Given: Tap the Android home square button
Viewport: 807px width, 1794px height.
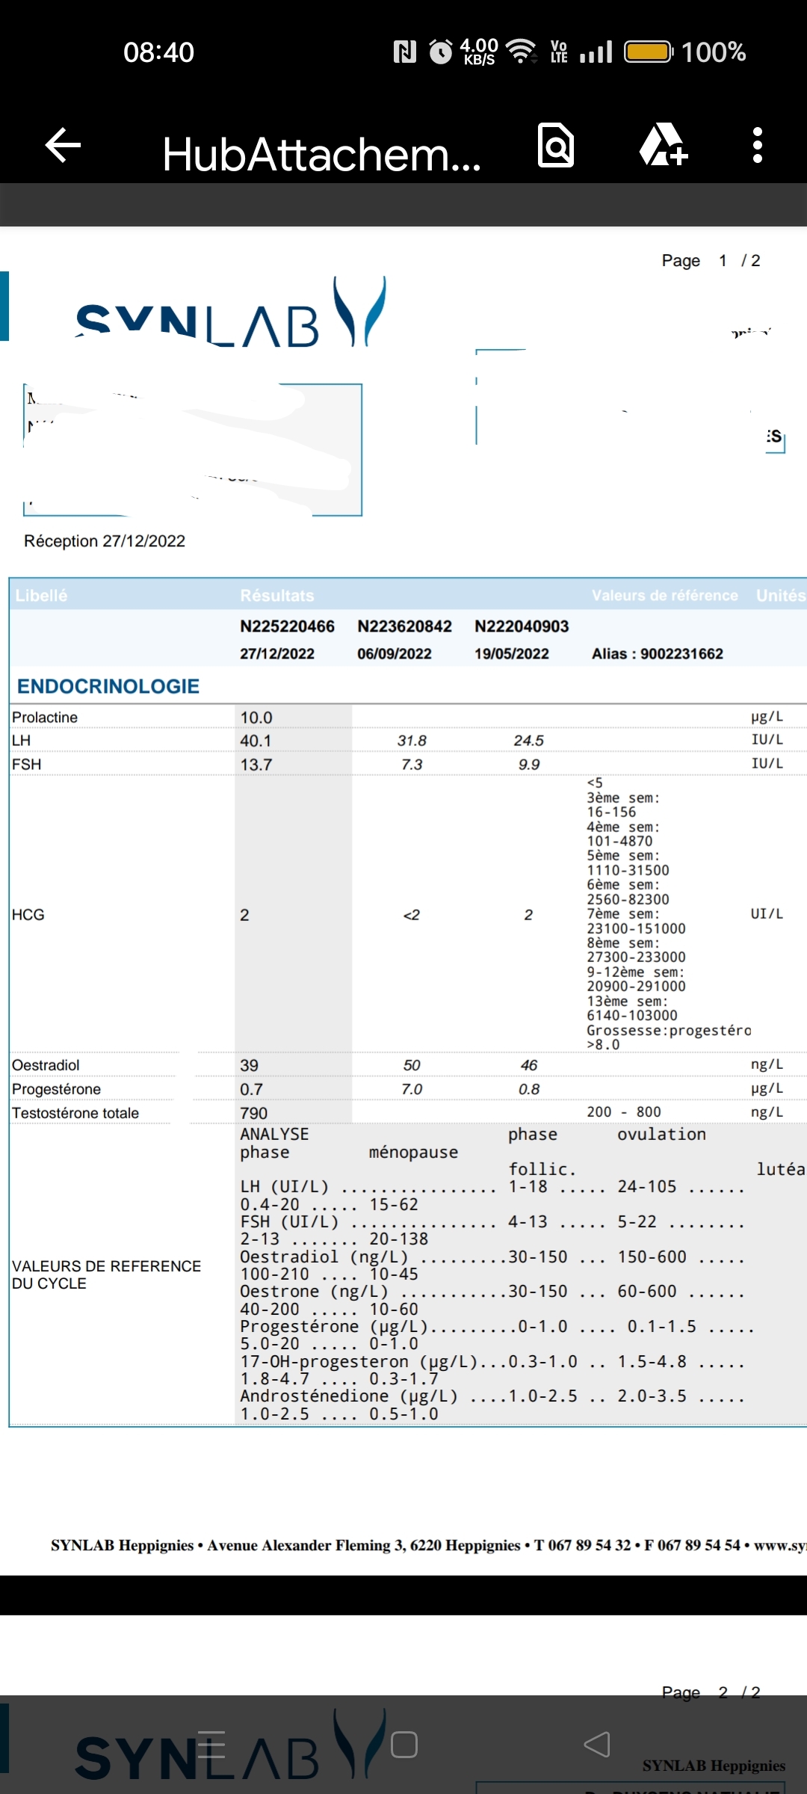Looking at the screenshot, I should click(403, 1745).
